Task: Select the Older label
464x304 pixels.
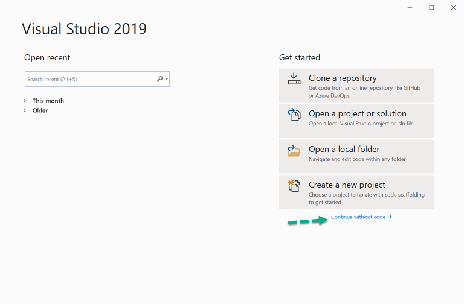Action: point(40,110)
